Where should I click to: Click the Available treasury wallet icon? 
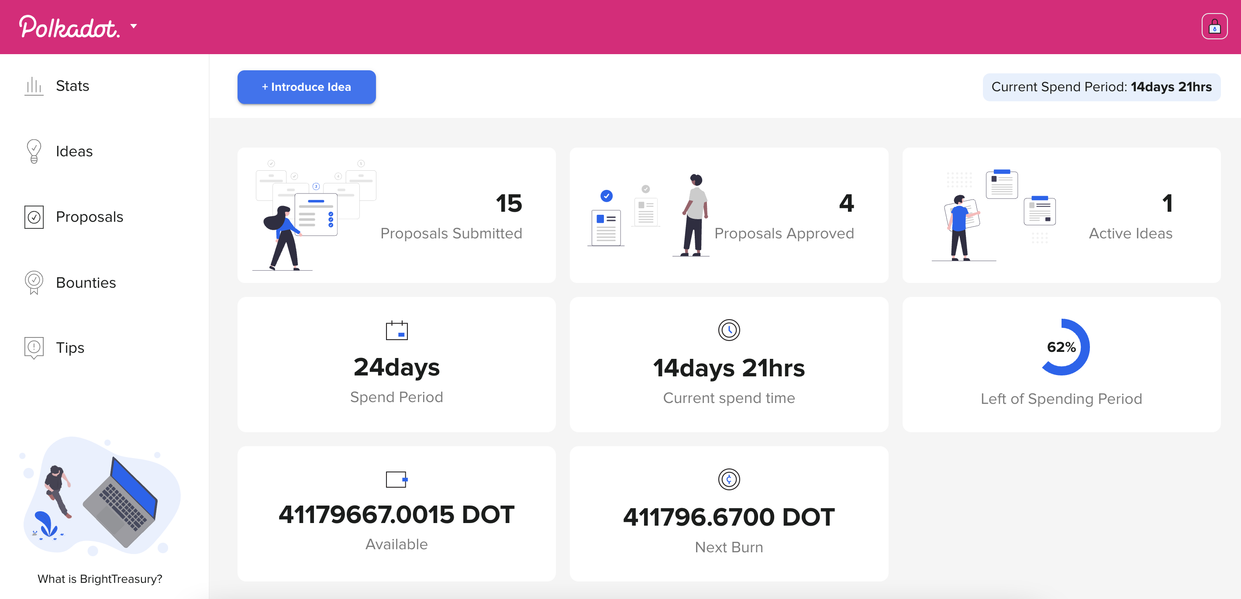point(396,479)
